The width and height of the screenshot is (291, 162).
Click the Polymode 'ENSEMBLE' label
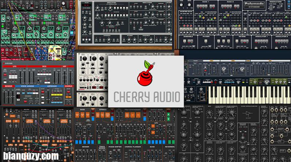click(188, 36)
